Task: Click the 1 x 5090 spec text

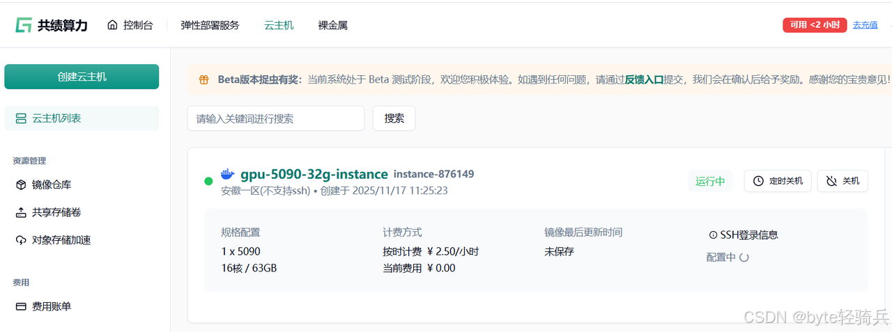Action: tap(240, 251)
